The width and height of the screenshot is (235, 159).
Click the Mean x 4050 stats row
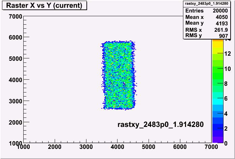[x=207, y=17]
